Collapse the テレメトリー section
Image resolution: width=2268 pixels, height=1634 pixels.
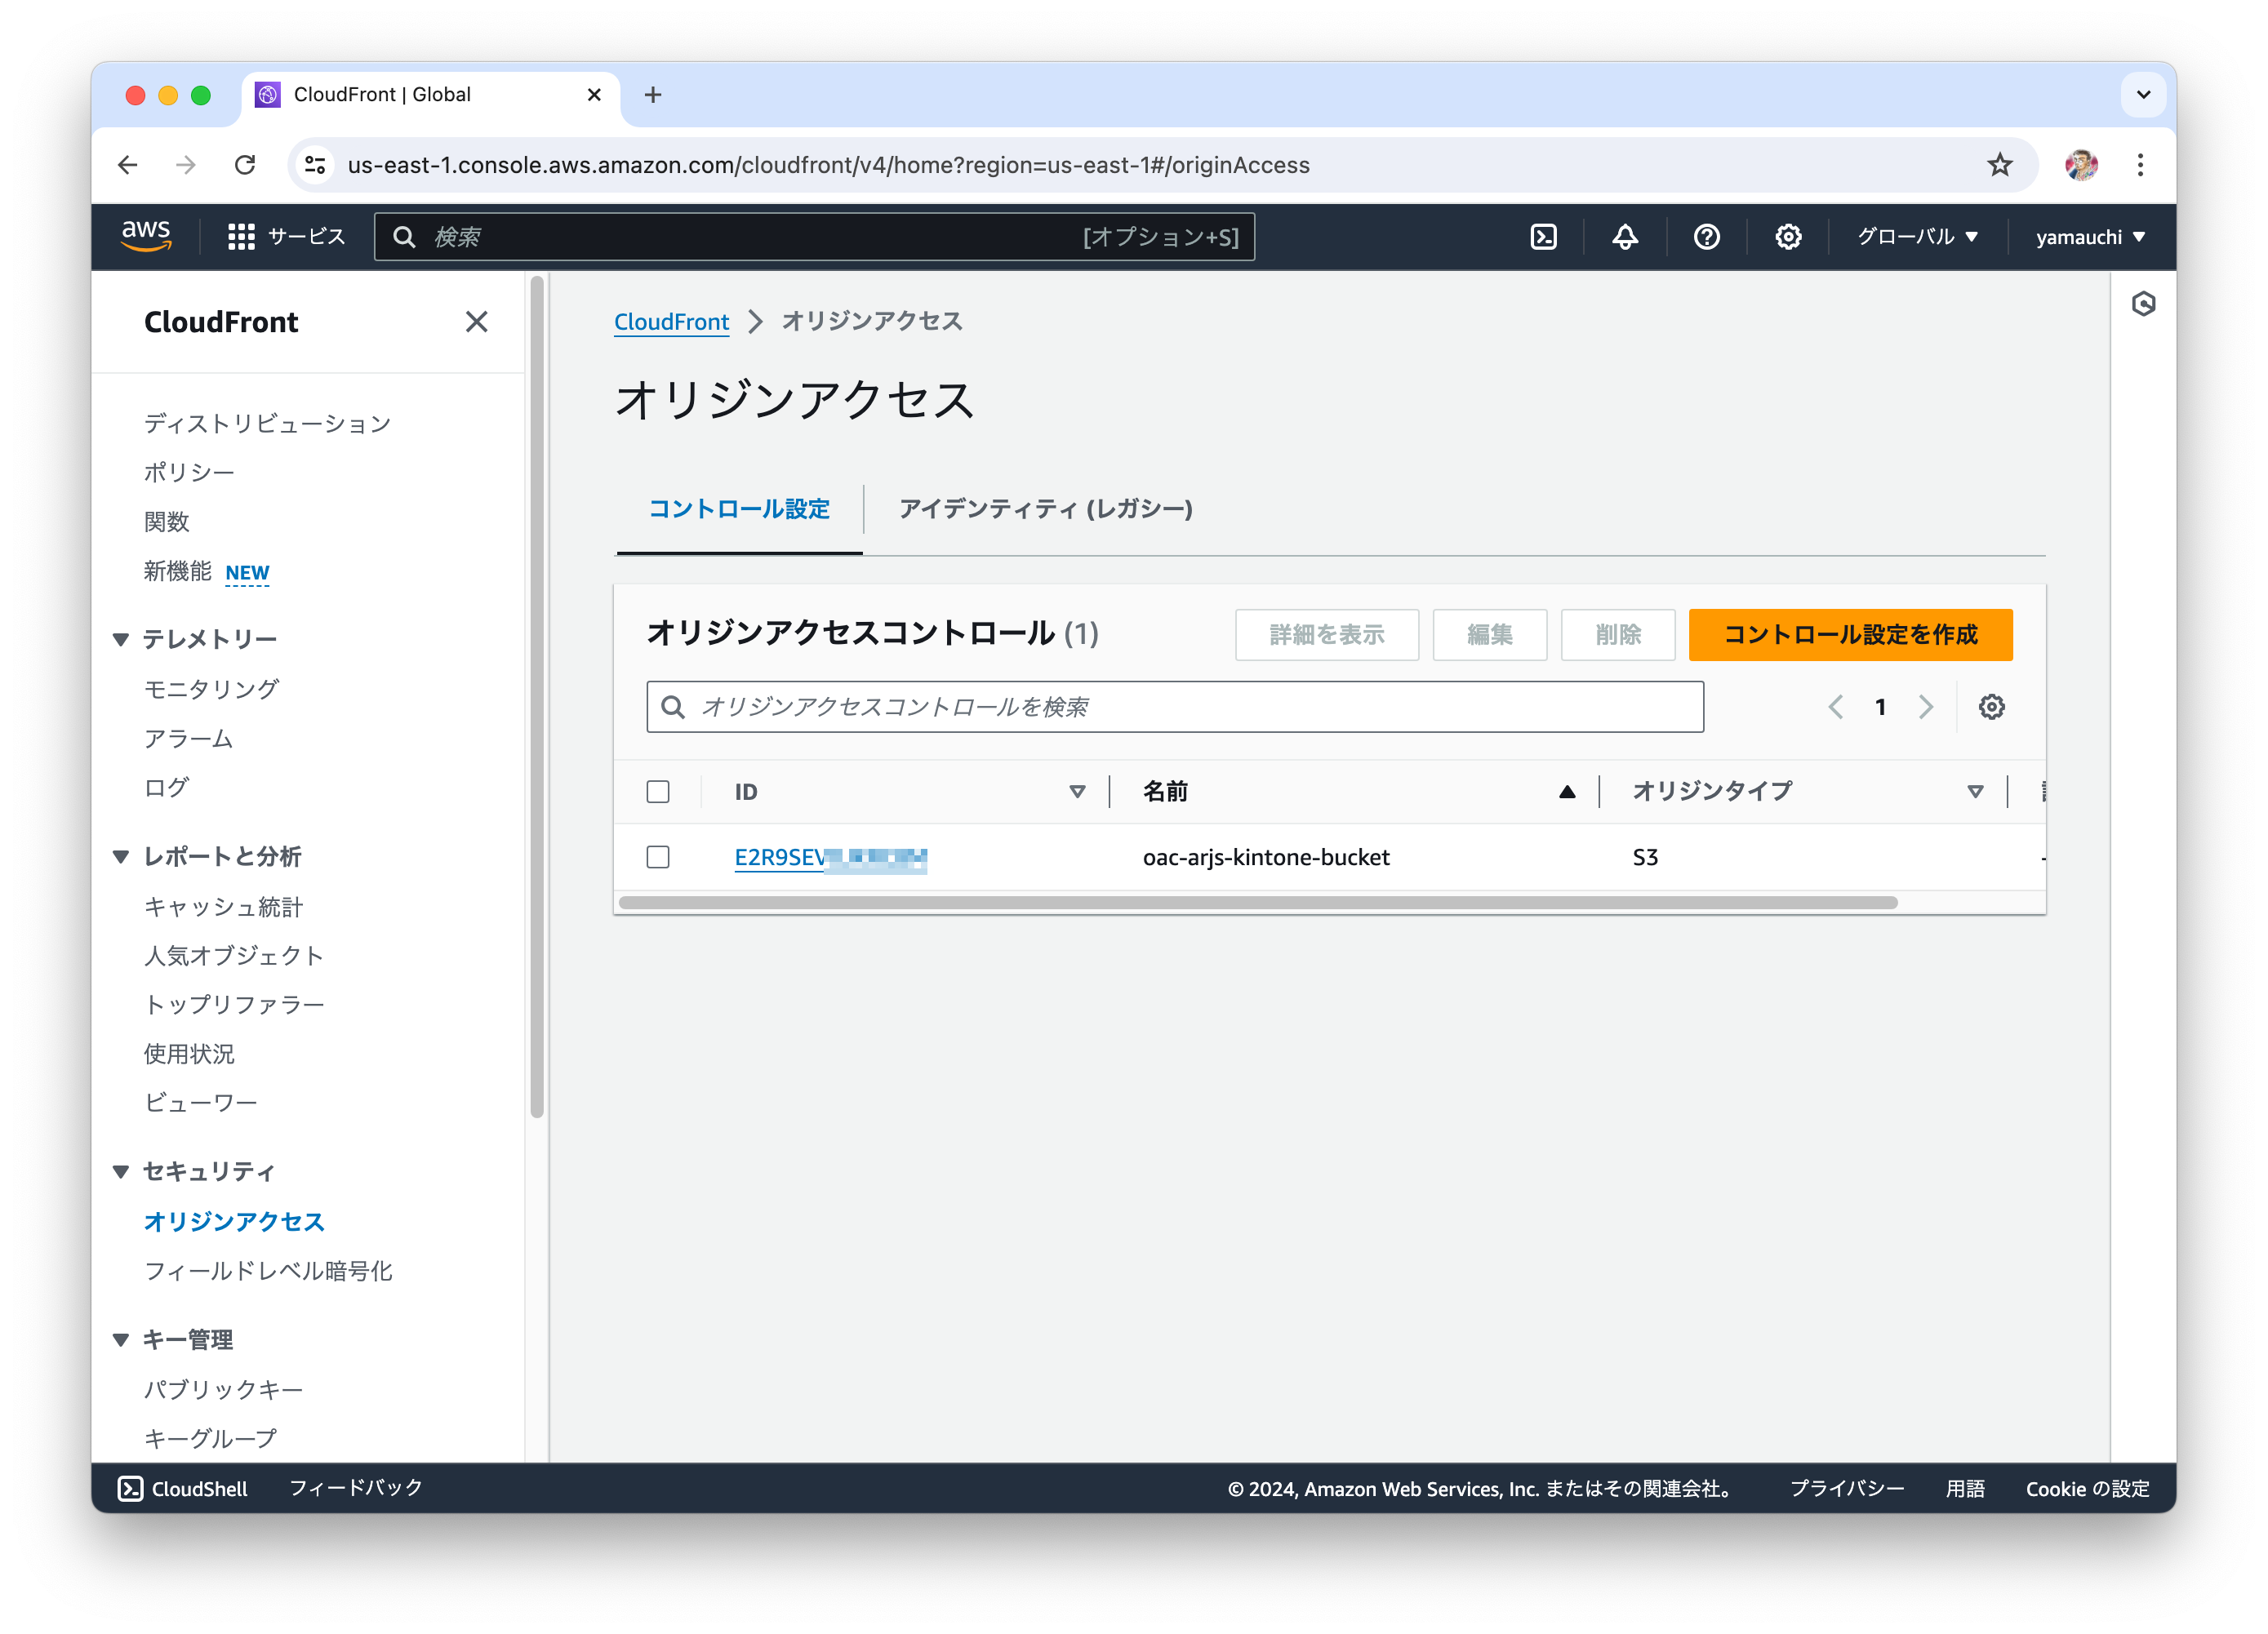(121, 639)
